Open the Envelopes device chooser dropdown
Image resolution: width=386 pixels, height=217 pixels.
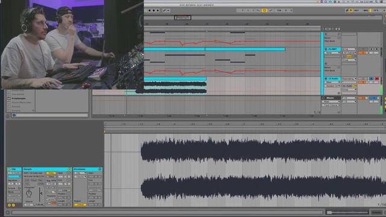point(80,173)
